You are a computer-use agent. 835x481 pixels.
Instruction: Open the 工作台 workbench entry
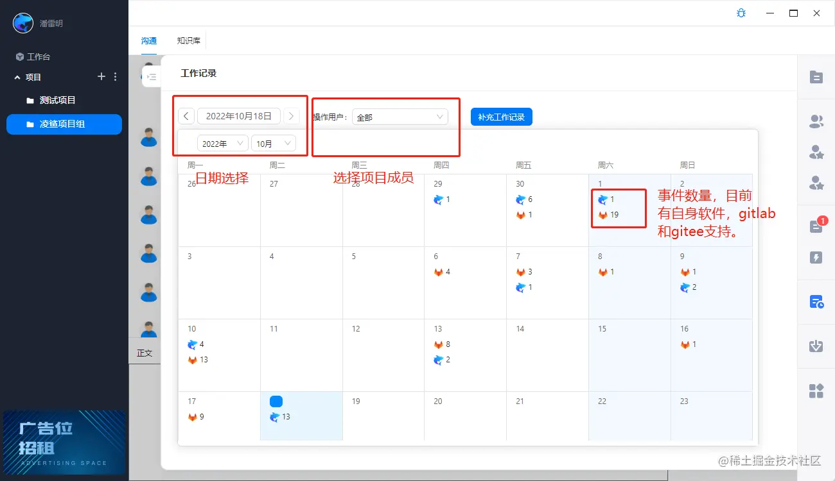pos(33,56)
